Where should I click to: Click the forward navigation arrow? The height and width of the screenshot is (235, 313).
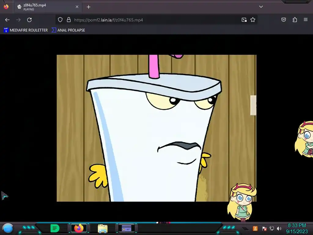[x=18, y=20]
